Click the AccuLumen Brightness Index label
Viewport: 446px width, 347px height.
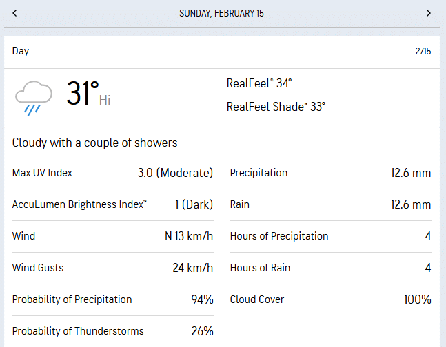click(79, 204)
